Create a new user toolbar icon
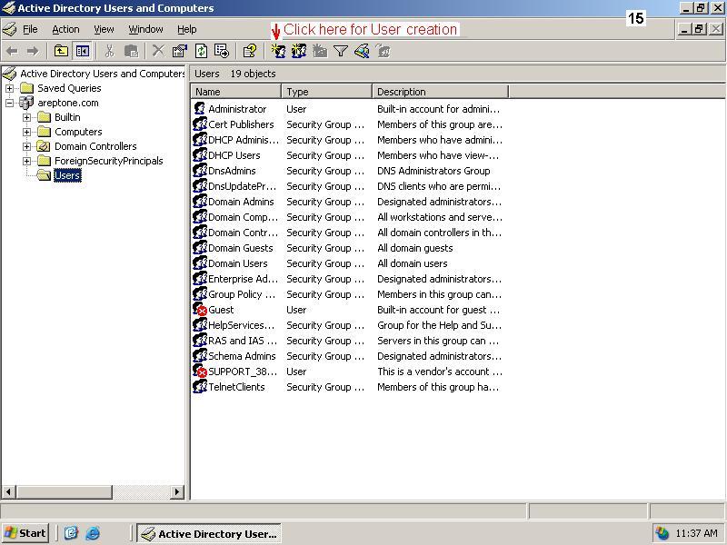Image resolution: width=727 pixels, height=545 pixels. pyautogui.click(x=278, y=51)
